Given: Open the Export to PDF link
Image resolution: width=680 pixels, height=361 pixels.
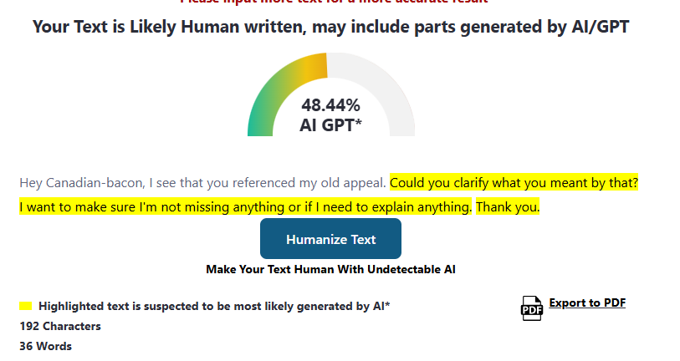Looking at the screenshot, I should [x=587, y=303].
